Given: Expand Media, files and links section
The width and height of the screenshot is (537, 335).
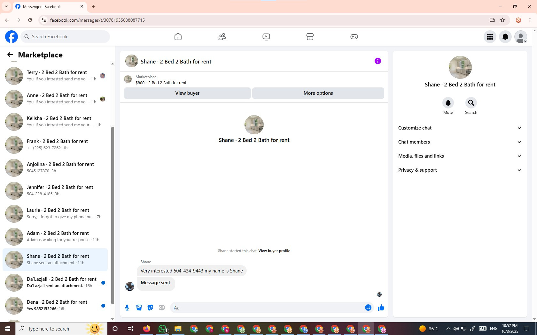Looking at the screenshot, I should tap(460, 156).
